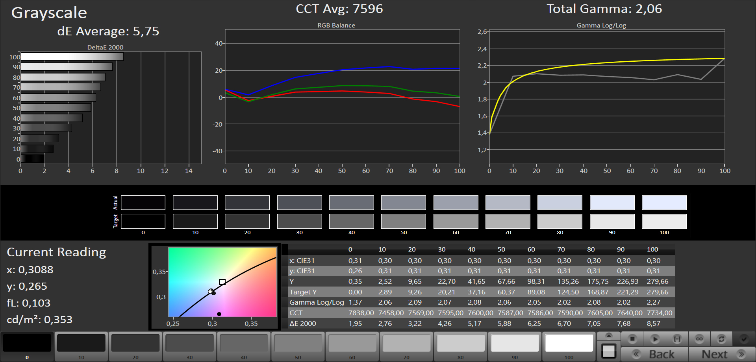
Task: Select the 20 grayscale patch button
Action: 135,346
